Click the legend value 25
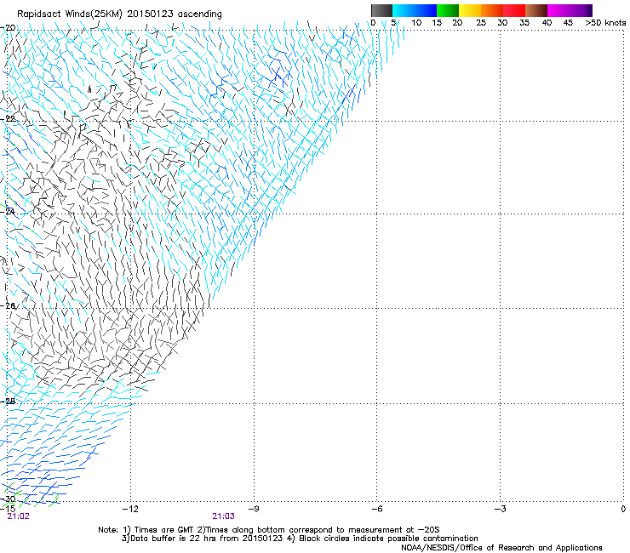The width and height of the screenshot is (630, 553). pyautogui.click(x=481, y=23)
